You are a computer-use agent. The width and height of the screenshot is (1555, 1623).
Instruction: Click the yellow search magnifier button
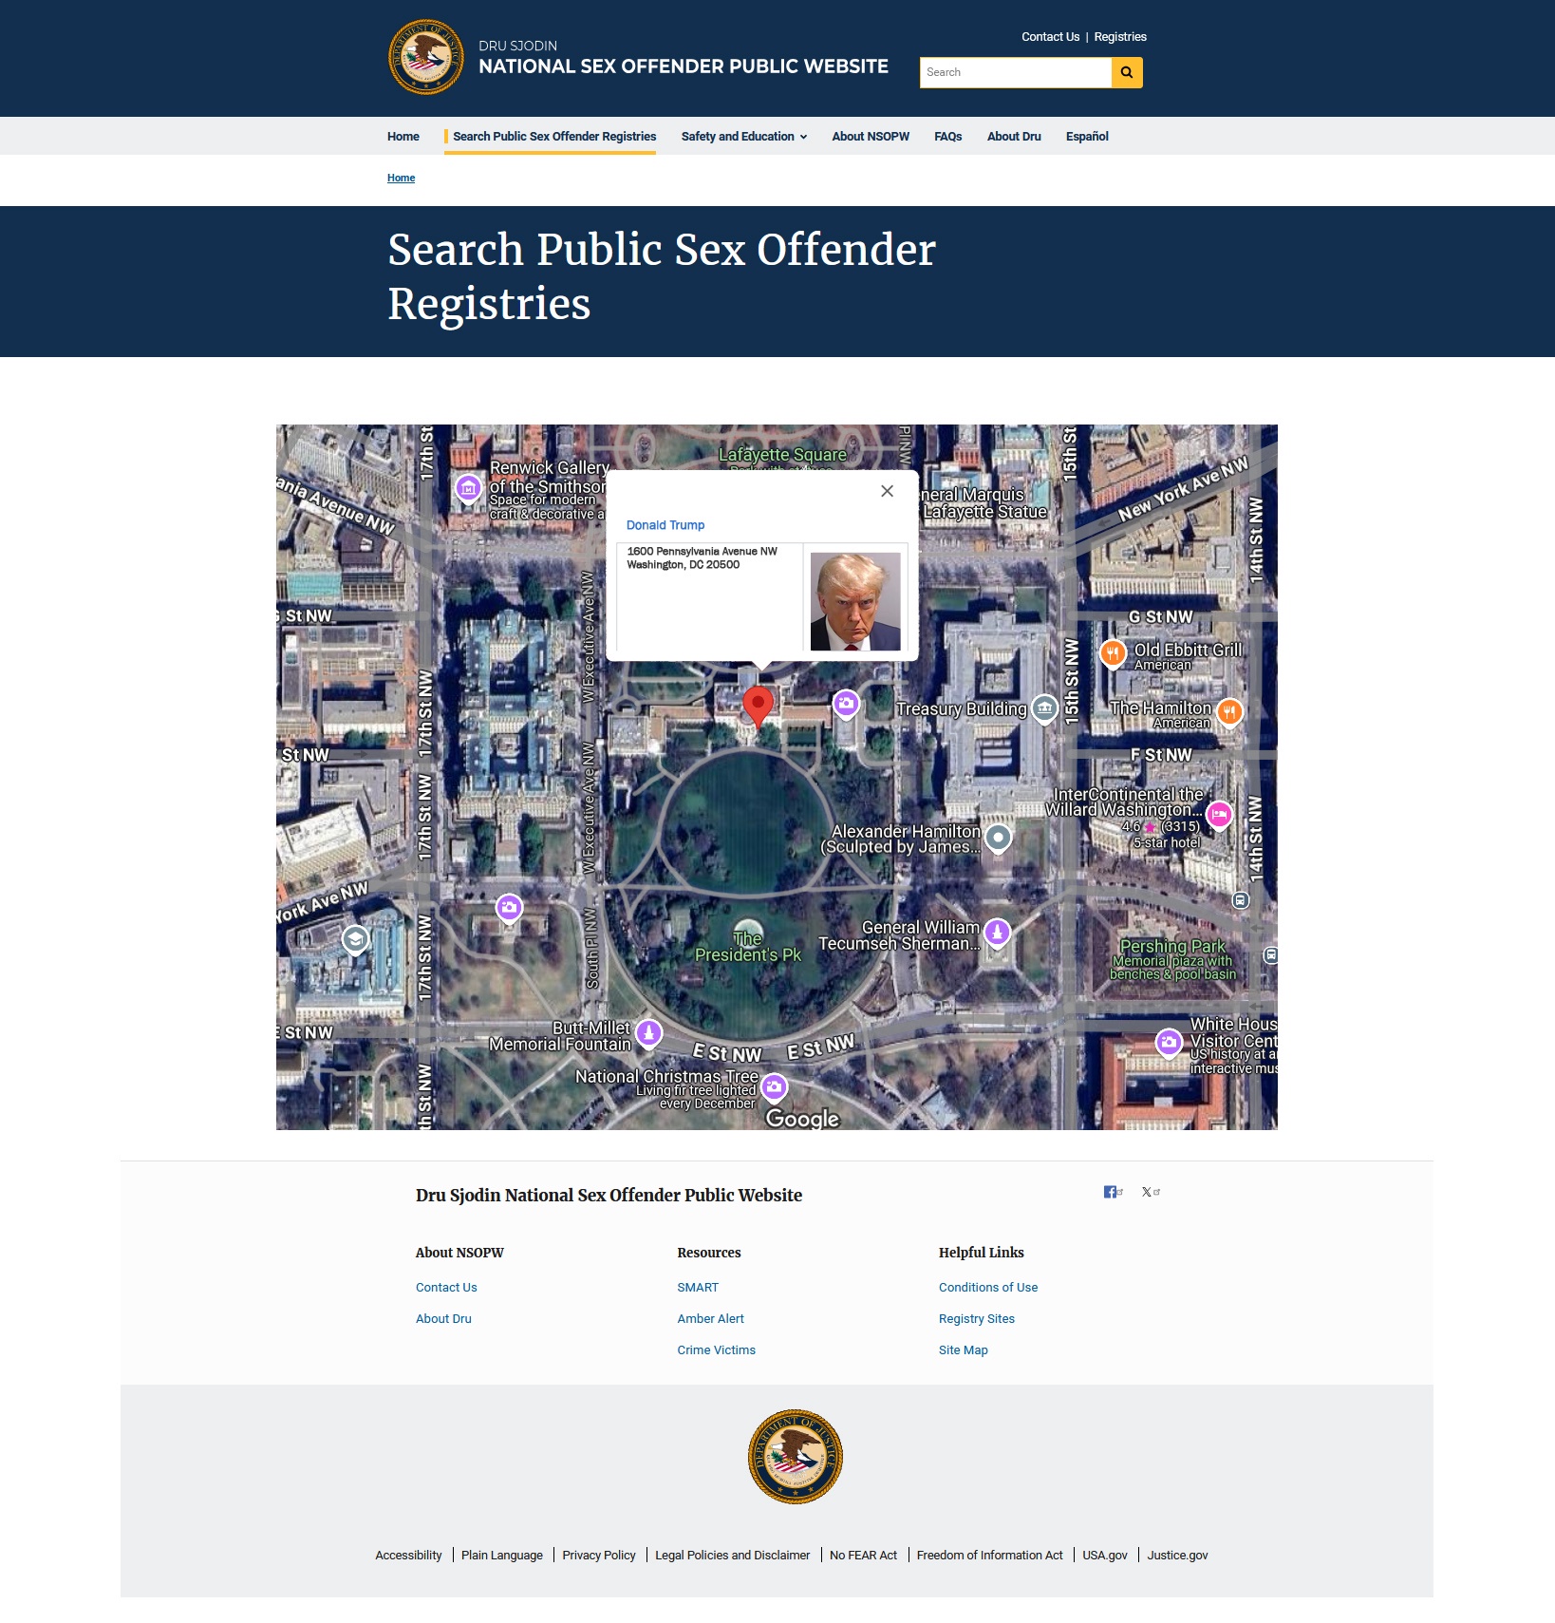click(x=1127, y=72)
